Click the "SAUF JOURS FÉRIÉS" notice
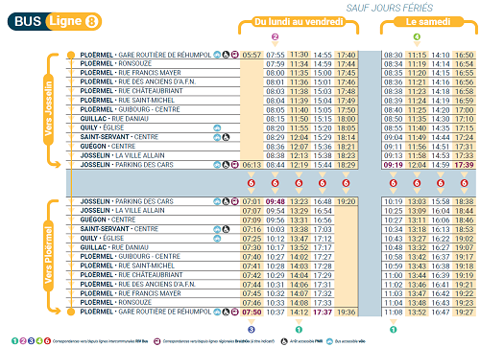480x347 pixels. click(x=390, y=8)
